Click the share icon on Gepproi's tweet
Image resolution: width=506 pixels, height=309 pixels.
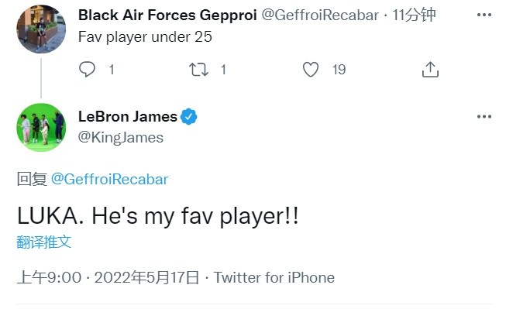click(430, 70)
